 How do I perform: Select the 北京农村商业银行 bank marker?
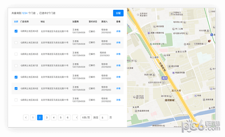138,15
